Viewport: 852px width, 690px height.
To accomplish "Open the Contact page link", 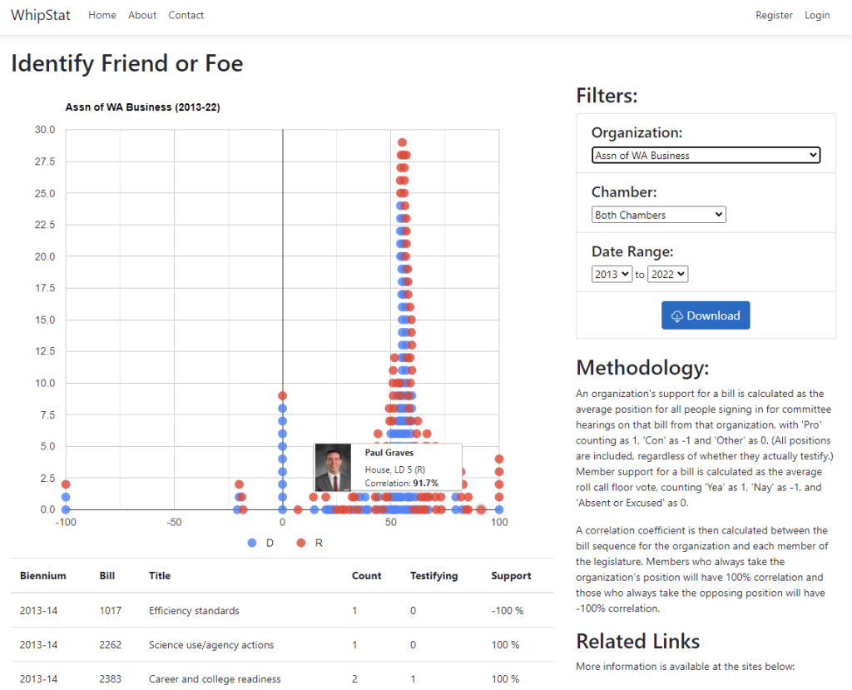I will pos(186,15).
